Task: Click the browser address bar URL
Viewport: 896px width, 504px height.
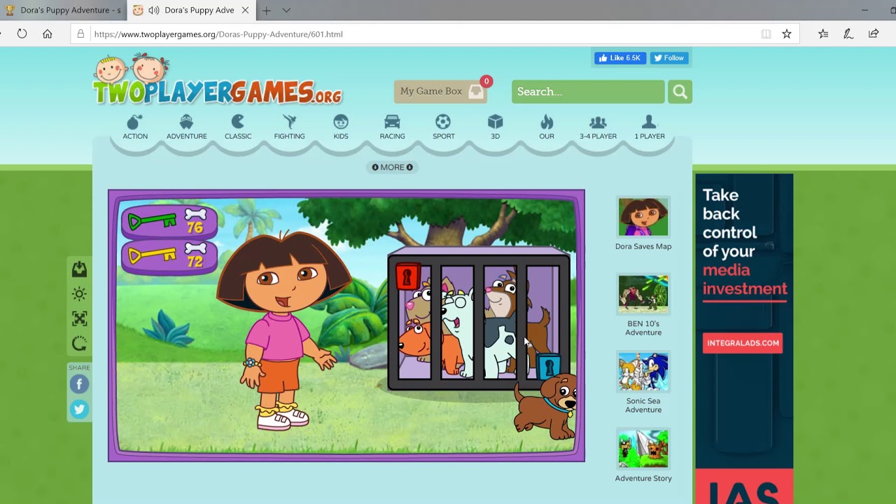Action: pyautogui.click(x=218, y=34)
